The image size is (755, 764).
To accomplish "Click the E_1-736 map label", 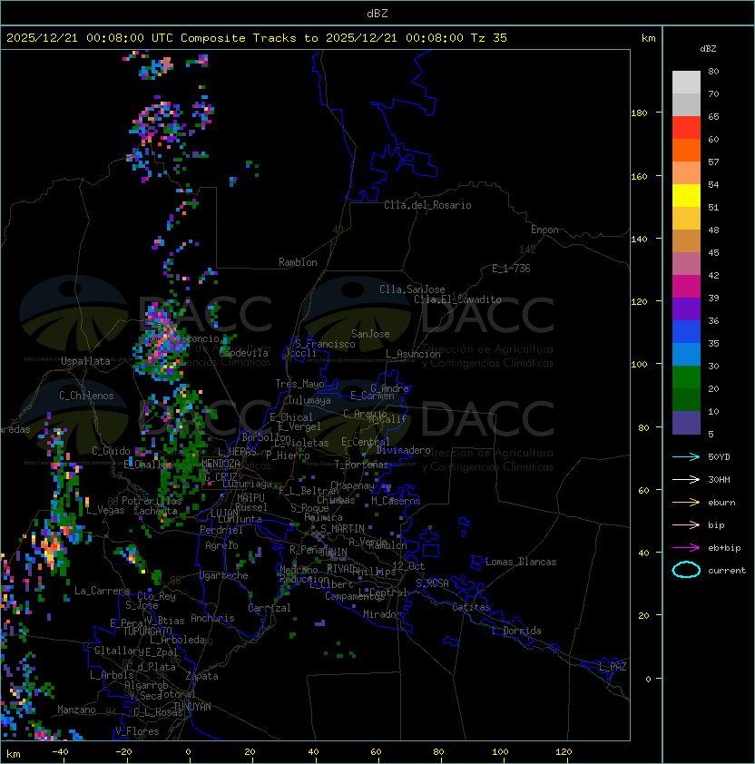I will click(x=511, y=269).
